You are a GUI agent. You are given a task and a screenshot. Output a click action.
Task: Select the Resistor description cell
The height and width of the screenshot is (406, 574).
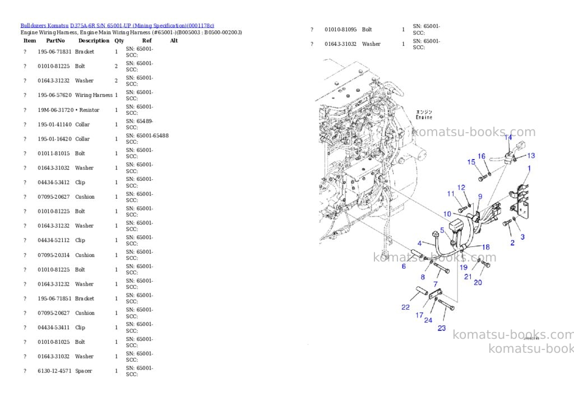pyautogui.click(x=87, y=110)
